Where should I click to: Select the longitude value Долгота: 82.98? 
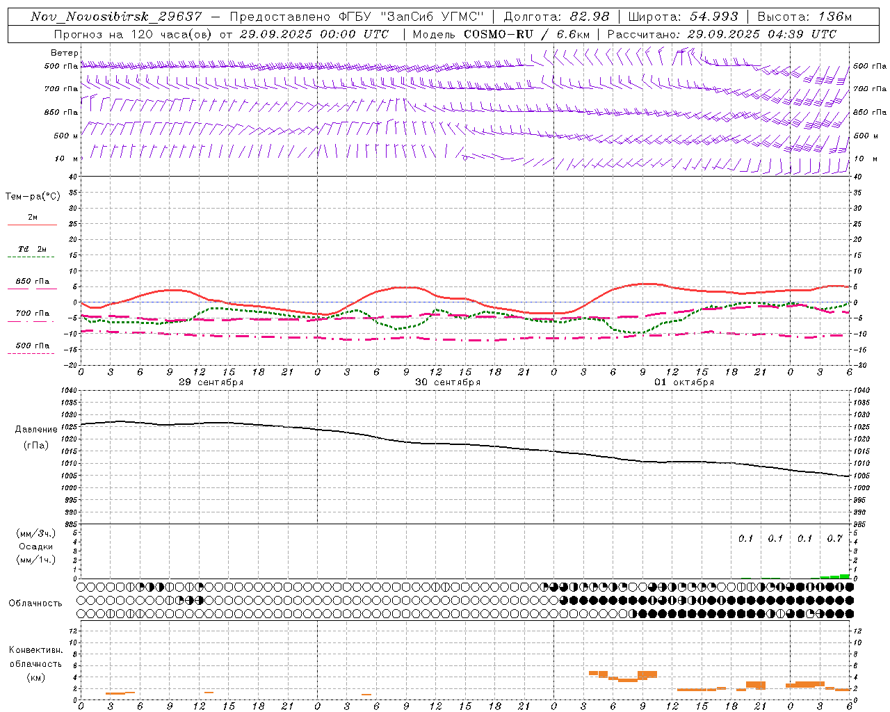556,17
